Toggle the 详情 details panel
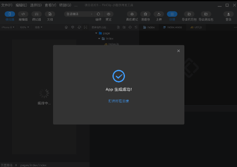This screenshot has height=167, width=237. click(x=172, y=14)
